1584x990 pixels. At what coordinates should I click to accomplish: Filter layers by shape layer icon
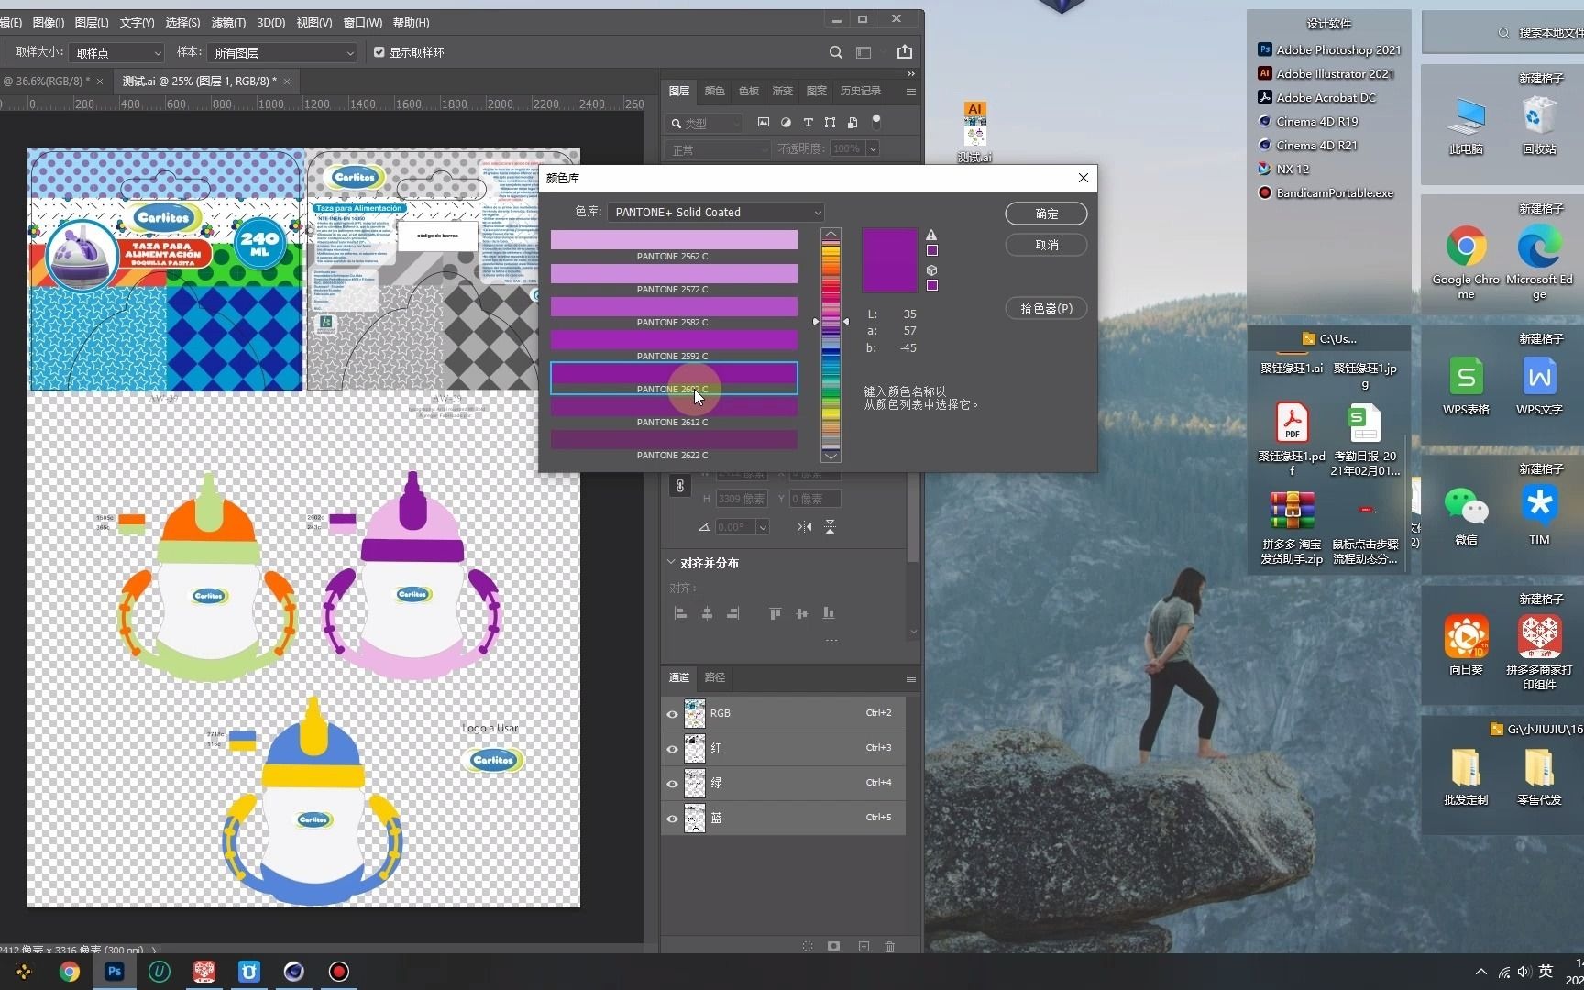tap(830, 122)
